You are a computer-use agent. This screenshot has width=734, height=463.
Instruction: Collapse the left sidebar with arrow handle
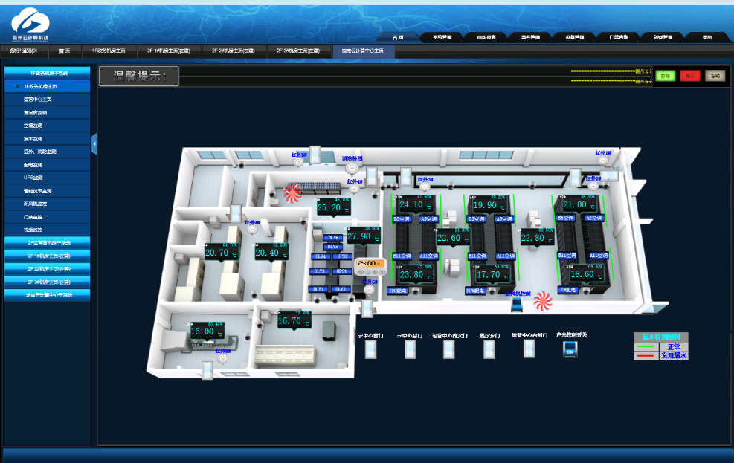point(94,143)
